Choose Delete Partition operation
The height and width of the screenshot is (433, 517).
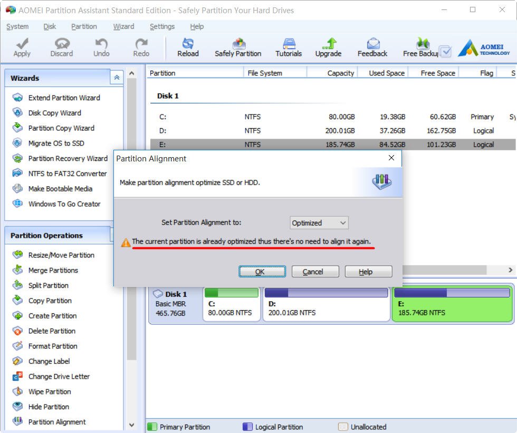52,331
